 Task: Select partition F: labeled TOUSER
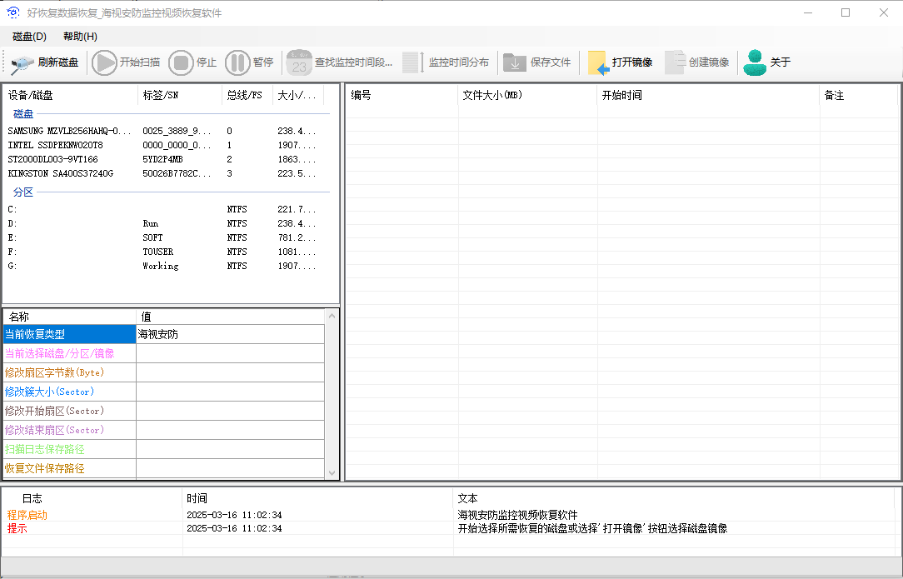(167, 252)
